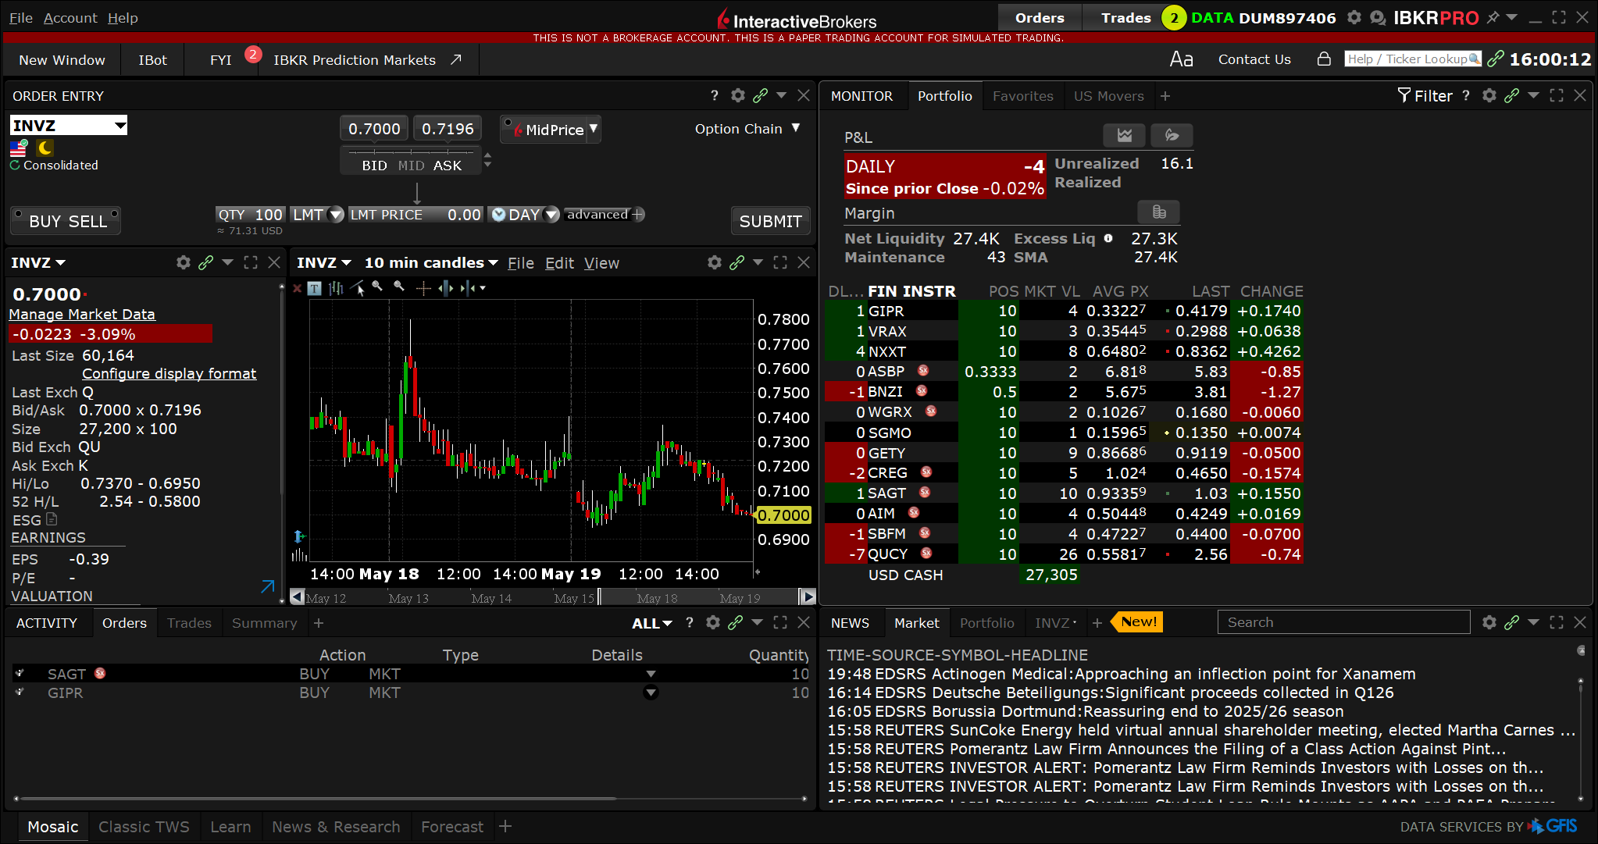Toggle the SELL button in Order Entry
The height and width of the screenshot is (844, 1598).
coord(88,221)
